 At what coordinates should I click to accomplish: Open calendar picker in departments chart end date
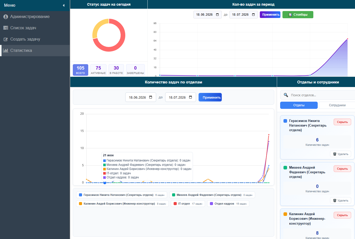[191, 97]
